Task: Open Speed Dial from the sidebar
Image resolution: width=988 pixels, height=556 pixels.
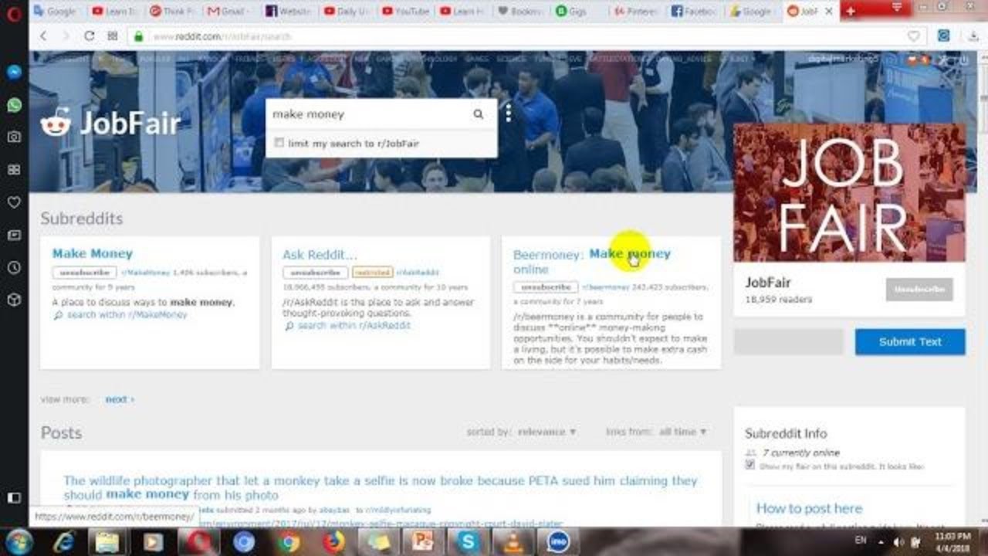Action: coord(13,169)
